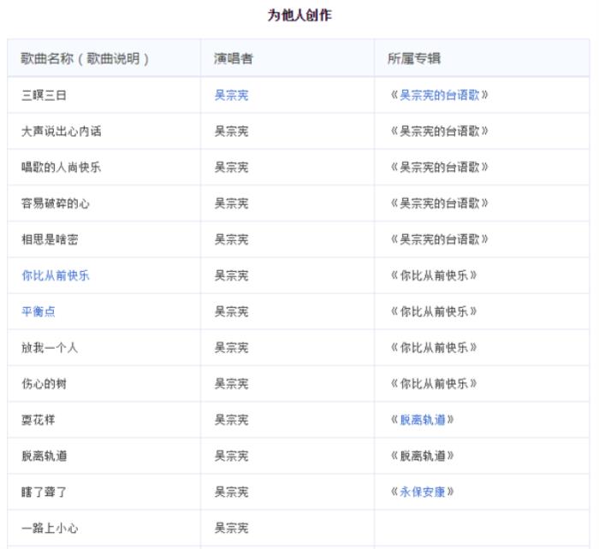Open the 平衡点 song link
This screenshot has width=599, height=549.
39,311
